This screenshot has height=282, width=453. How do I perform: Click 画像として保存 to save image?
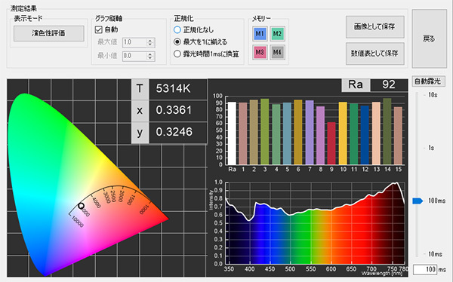click(x=374, y=27)
